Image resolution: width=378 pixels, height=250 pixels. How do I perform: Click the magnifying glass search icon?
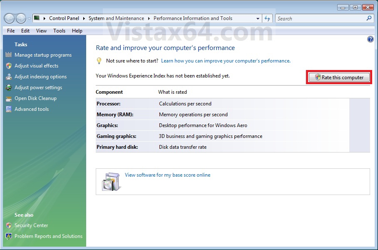click(369, 18)
